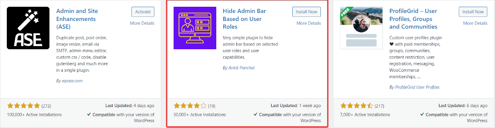Image resolution: width=495 pixels, height=128 pixels.
Task: Click Last Updated: 4 days ago
Action: [x=130, y=106]
